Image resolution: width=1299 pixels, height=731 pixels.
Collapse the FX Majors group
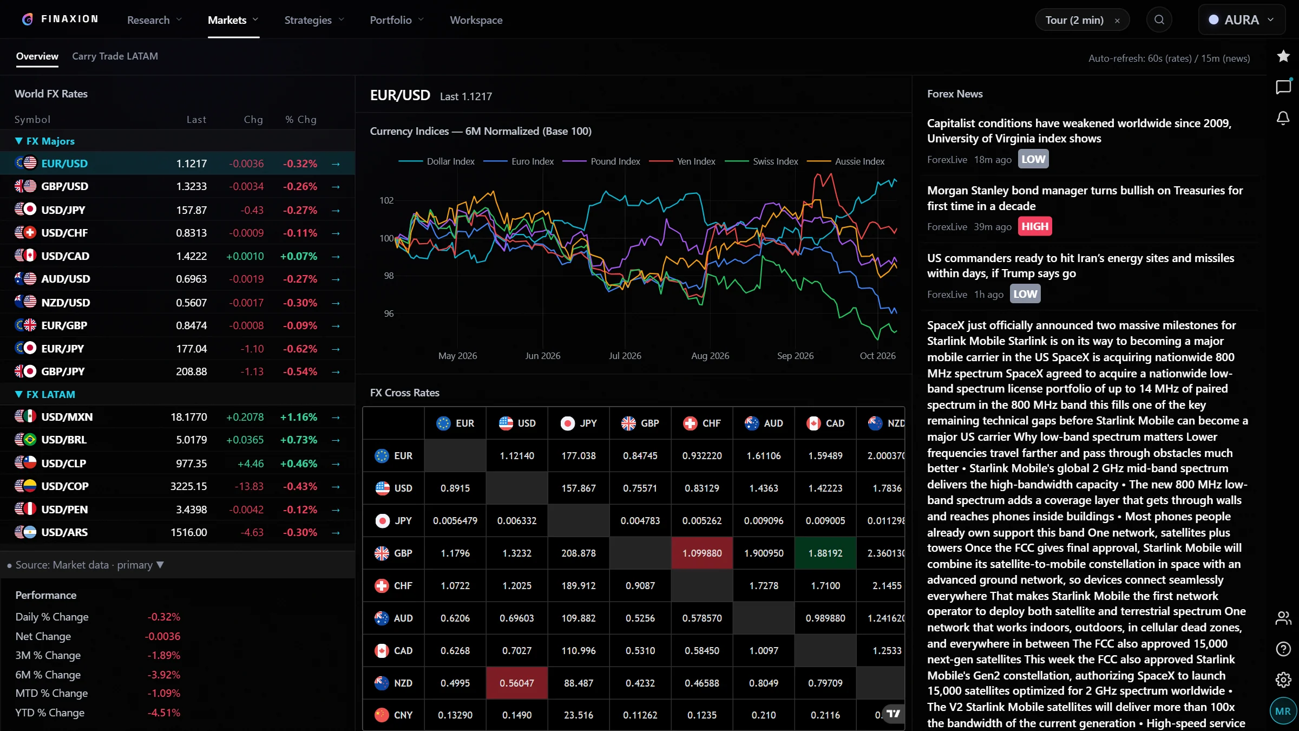pos(45,141)
